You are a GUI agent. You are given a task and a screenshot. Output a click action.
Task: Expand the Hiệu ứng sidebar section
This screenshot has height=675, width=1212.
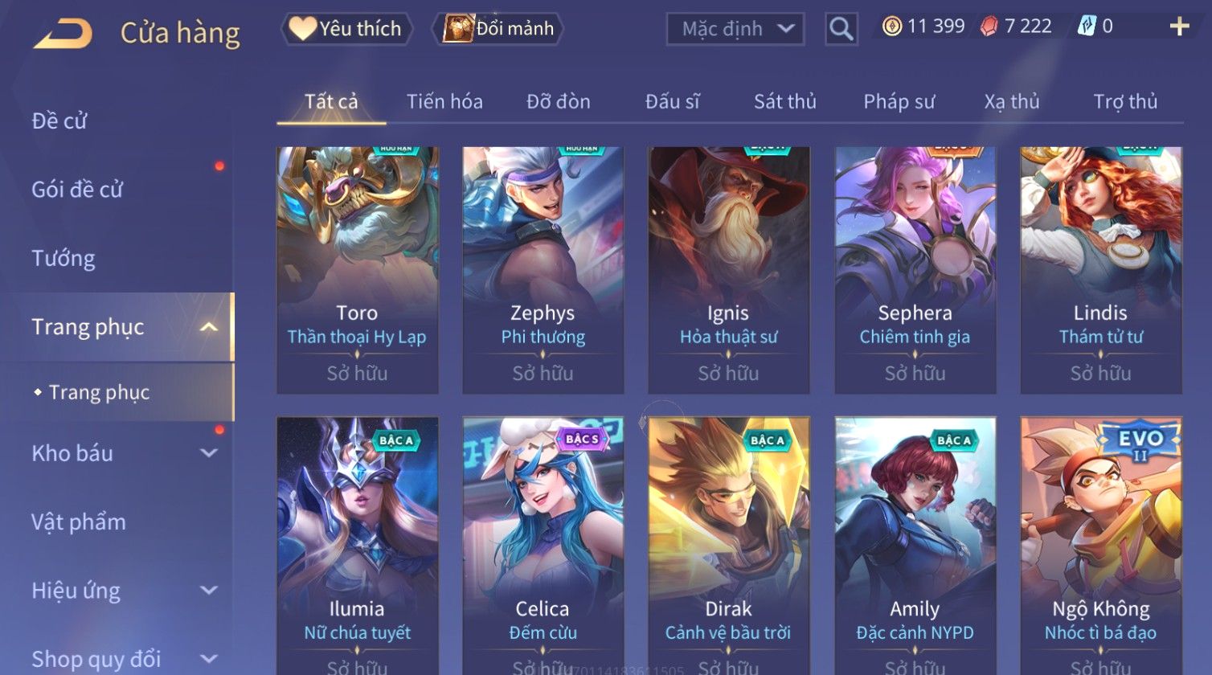tap(209, 591)
